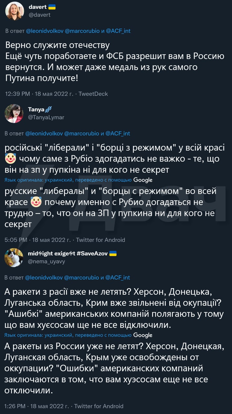Viewport: 232px width, 414px height.
Task: Open the 1:26 PM tweet timestamp
Action: (x=16, y=406)
